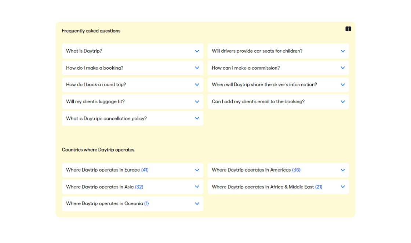The image size is (411, 243).
Task: Open Where Daytrip operates in Oceania
Action: point(132,204)
